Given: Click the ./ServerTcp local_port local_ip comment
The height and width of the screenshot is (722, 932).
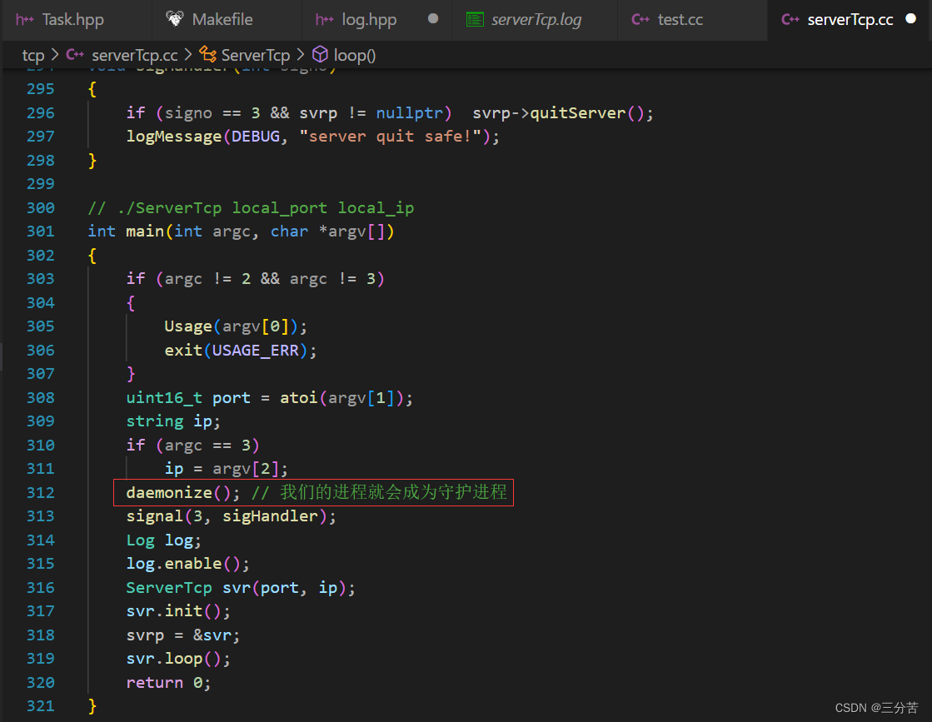Looking at the screenshot, I should click(251, 208).
